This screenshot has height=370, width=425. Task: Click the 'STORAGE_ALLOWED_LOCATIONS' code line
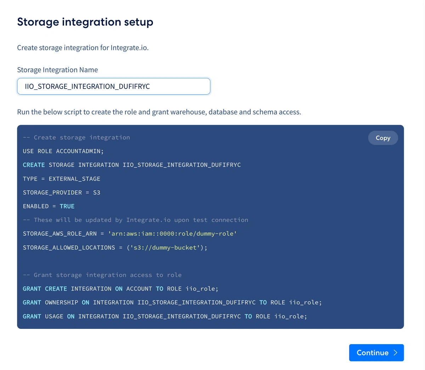tap(115, 248)
